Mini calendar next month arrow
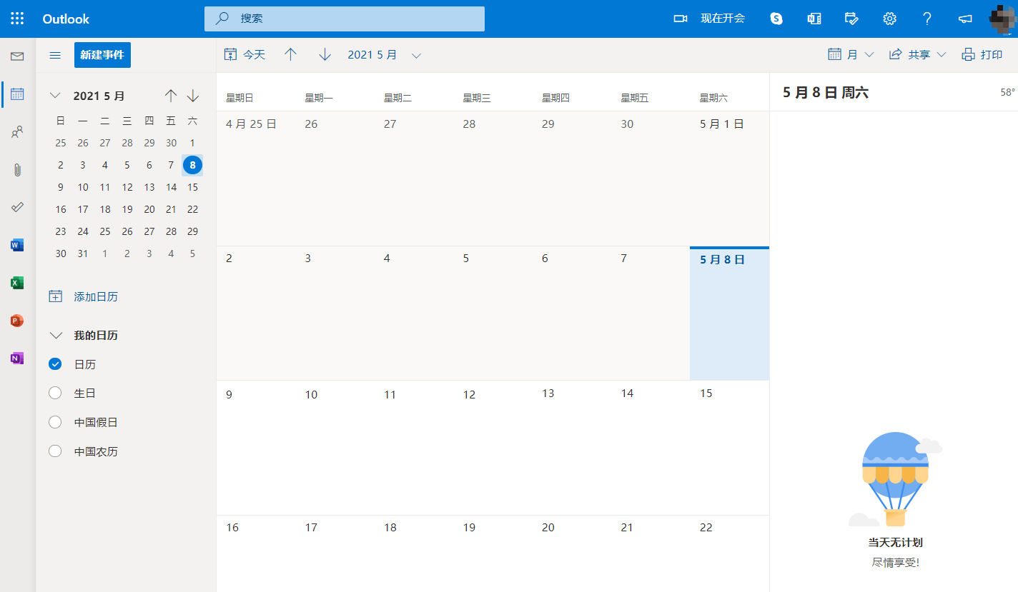Image resolution: width=1018 pixels, height=592 pixels. click(x=193, y=96)
